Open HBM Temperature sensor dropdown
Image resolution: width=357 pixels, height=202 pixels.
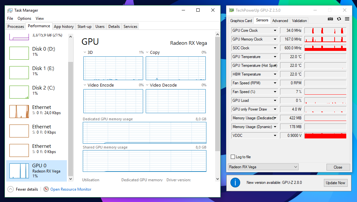click(x=275, y=74)
